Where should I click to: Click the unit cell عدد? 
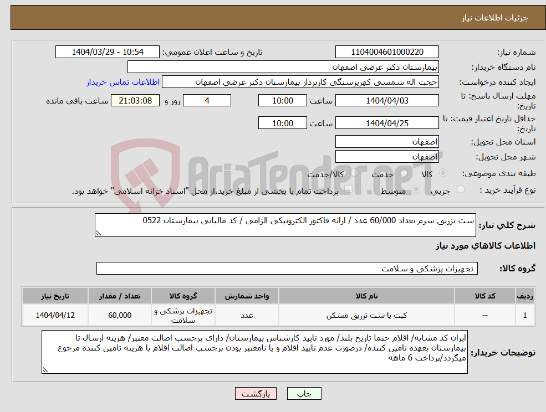247,315
